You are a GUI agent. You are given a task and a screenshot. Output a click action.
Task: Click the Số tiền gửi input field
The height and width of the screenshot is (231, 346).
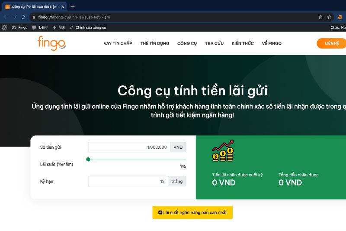pyautogui.click(x=129, y=147)
